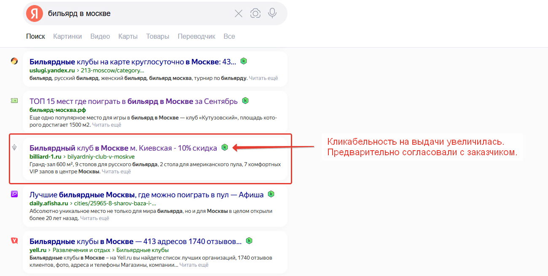
Task: Click the billiard-1.ru result favicon
Action: (x=14, y=147)
